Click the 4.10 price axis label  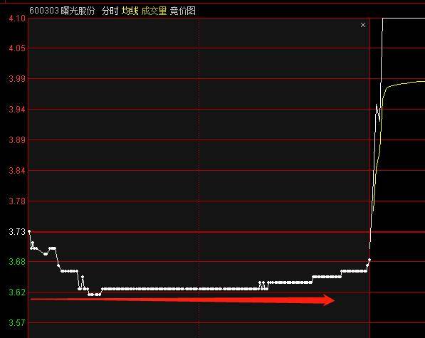[x=17, y=19]
